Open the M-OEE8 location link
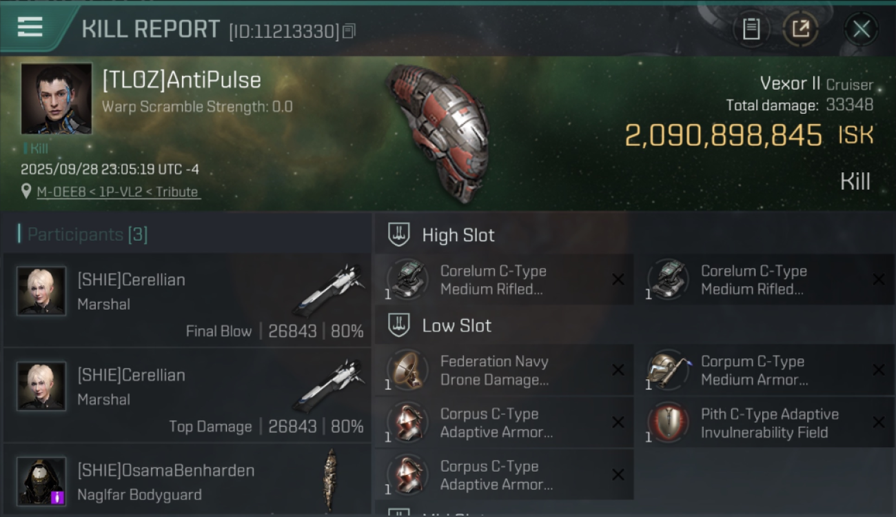The width and height of the screenshot is (896, 517). (118, 192)
